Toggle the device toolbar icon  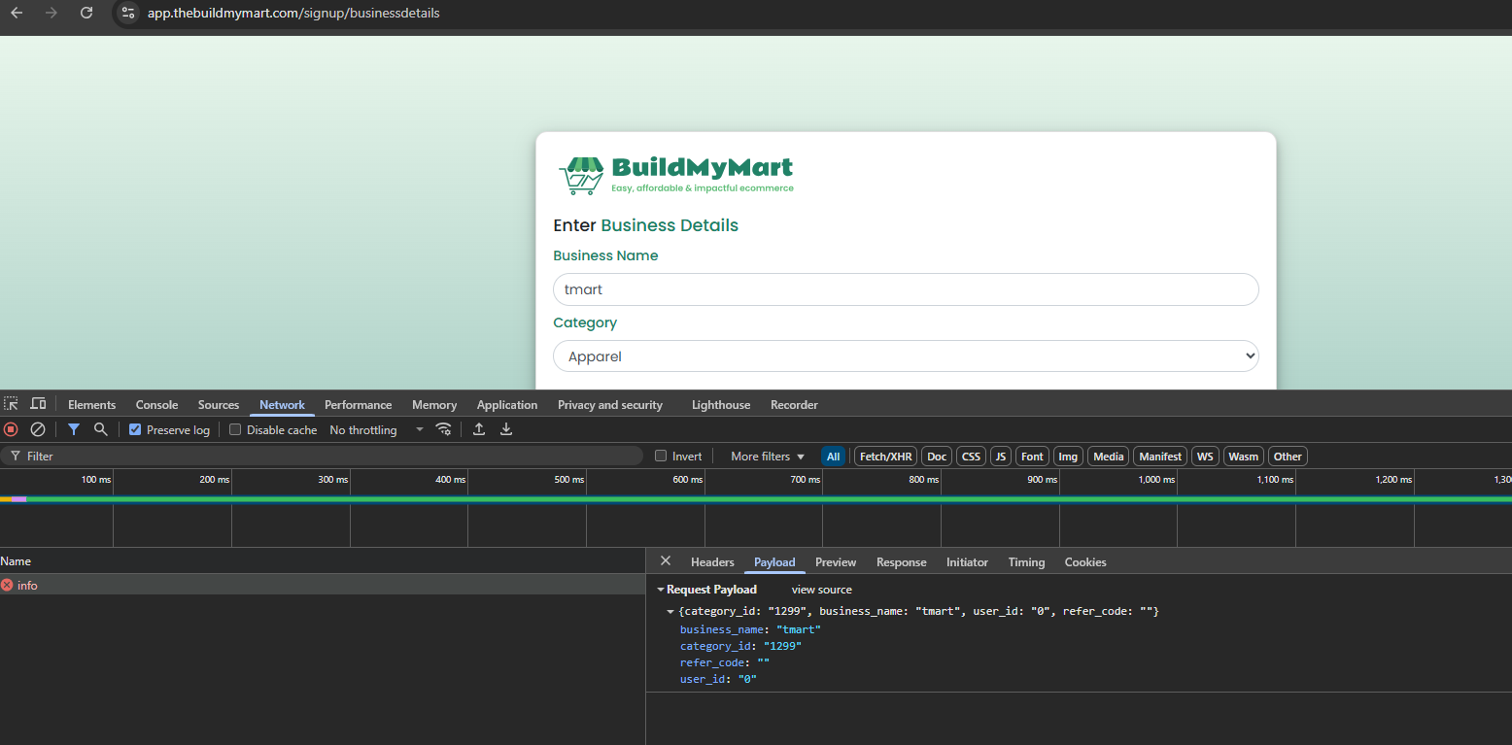click(38, 404)
